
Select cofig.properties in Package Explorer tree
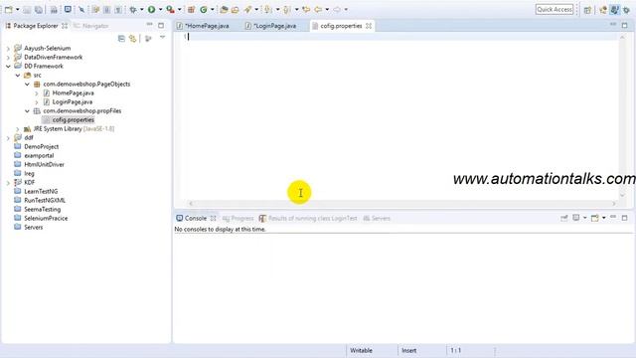click(73, 119)
